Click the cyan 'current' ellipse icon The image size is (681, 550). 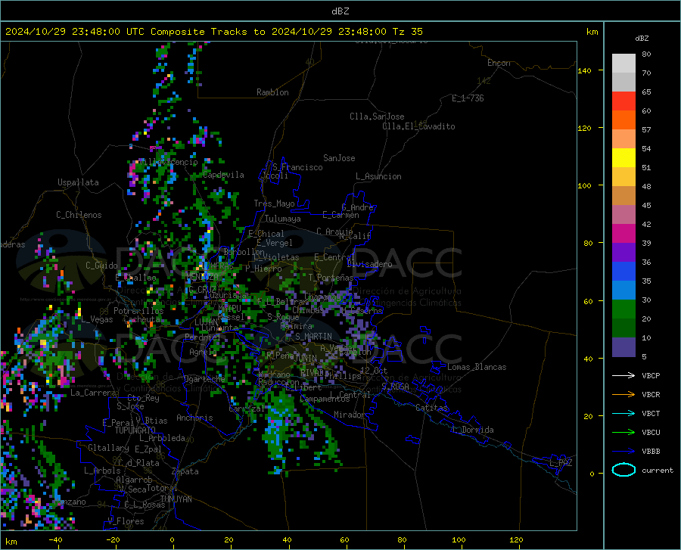(623, 470)
